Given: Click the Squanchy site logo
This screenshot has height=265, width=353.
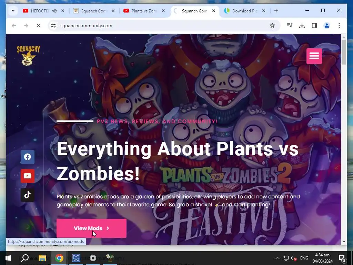Looking at the screenshot, I should (28, 56).
